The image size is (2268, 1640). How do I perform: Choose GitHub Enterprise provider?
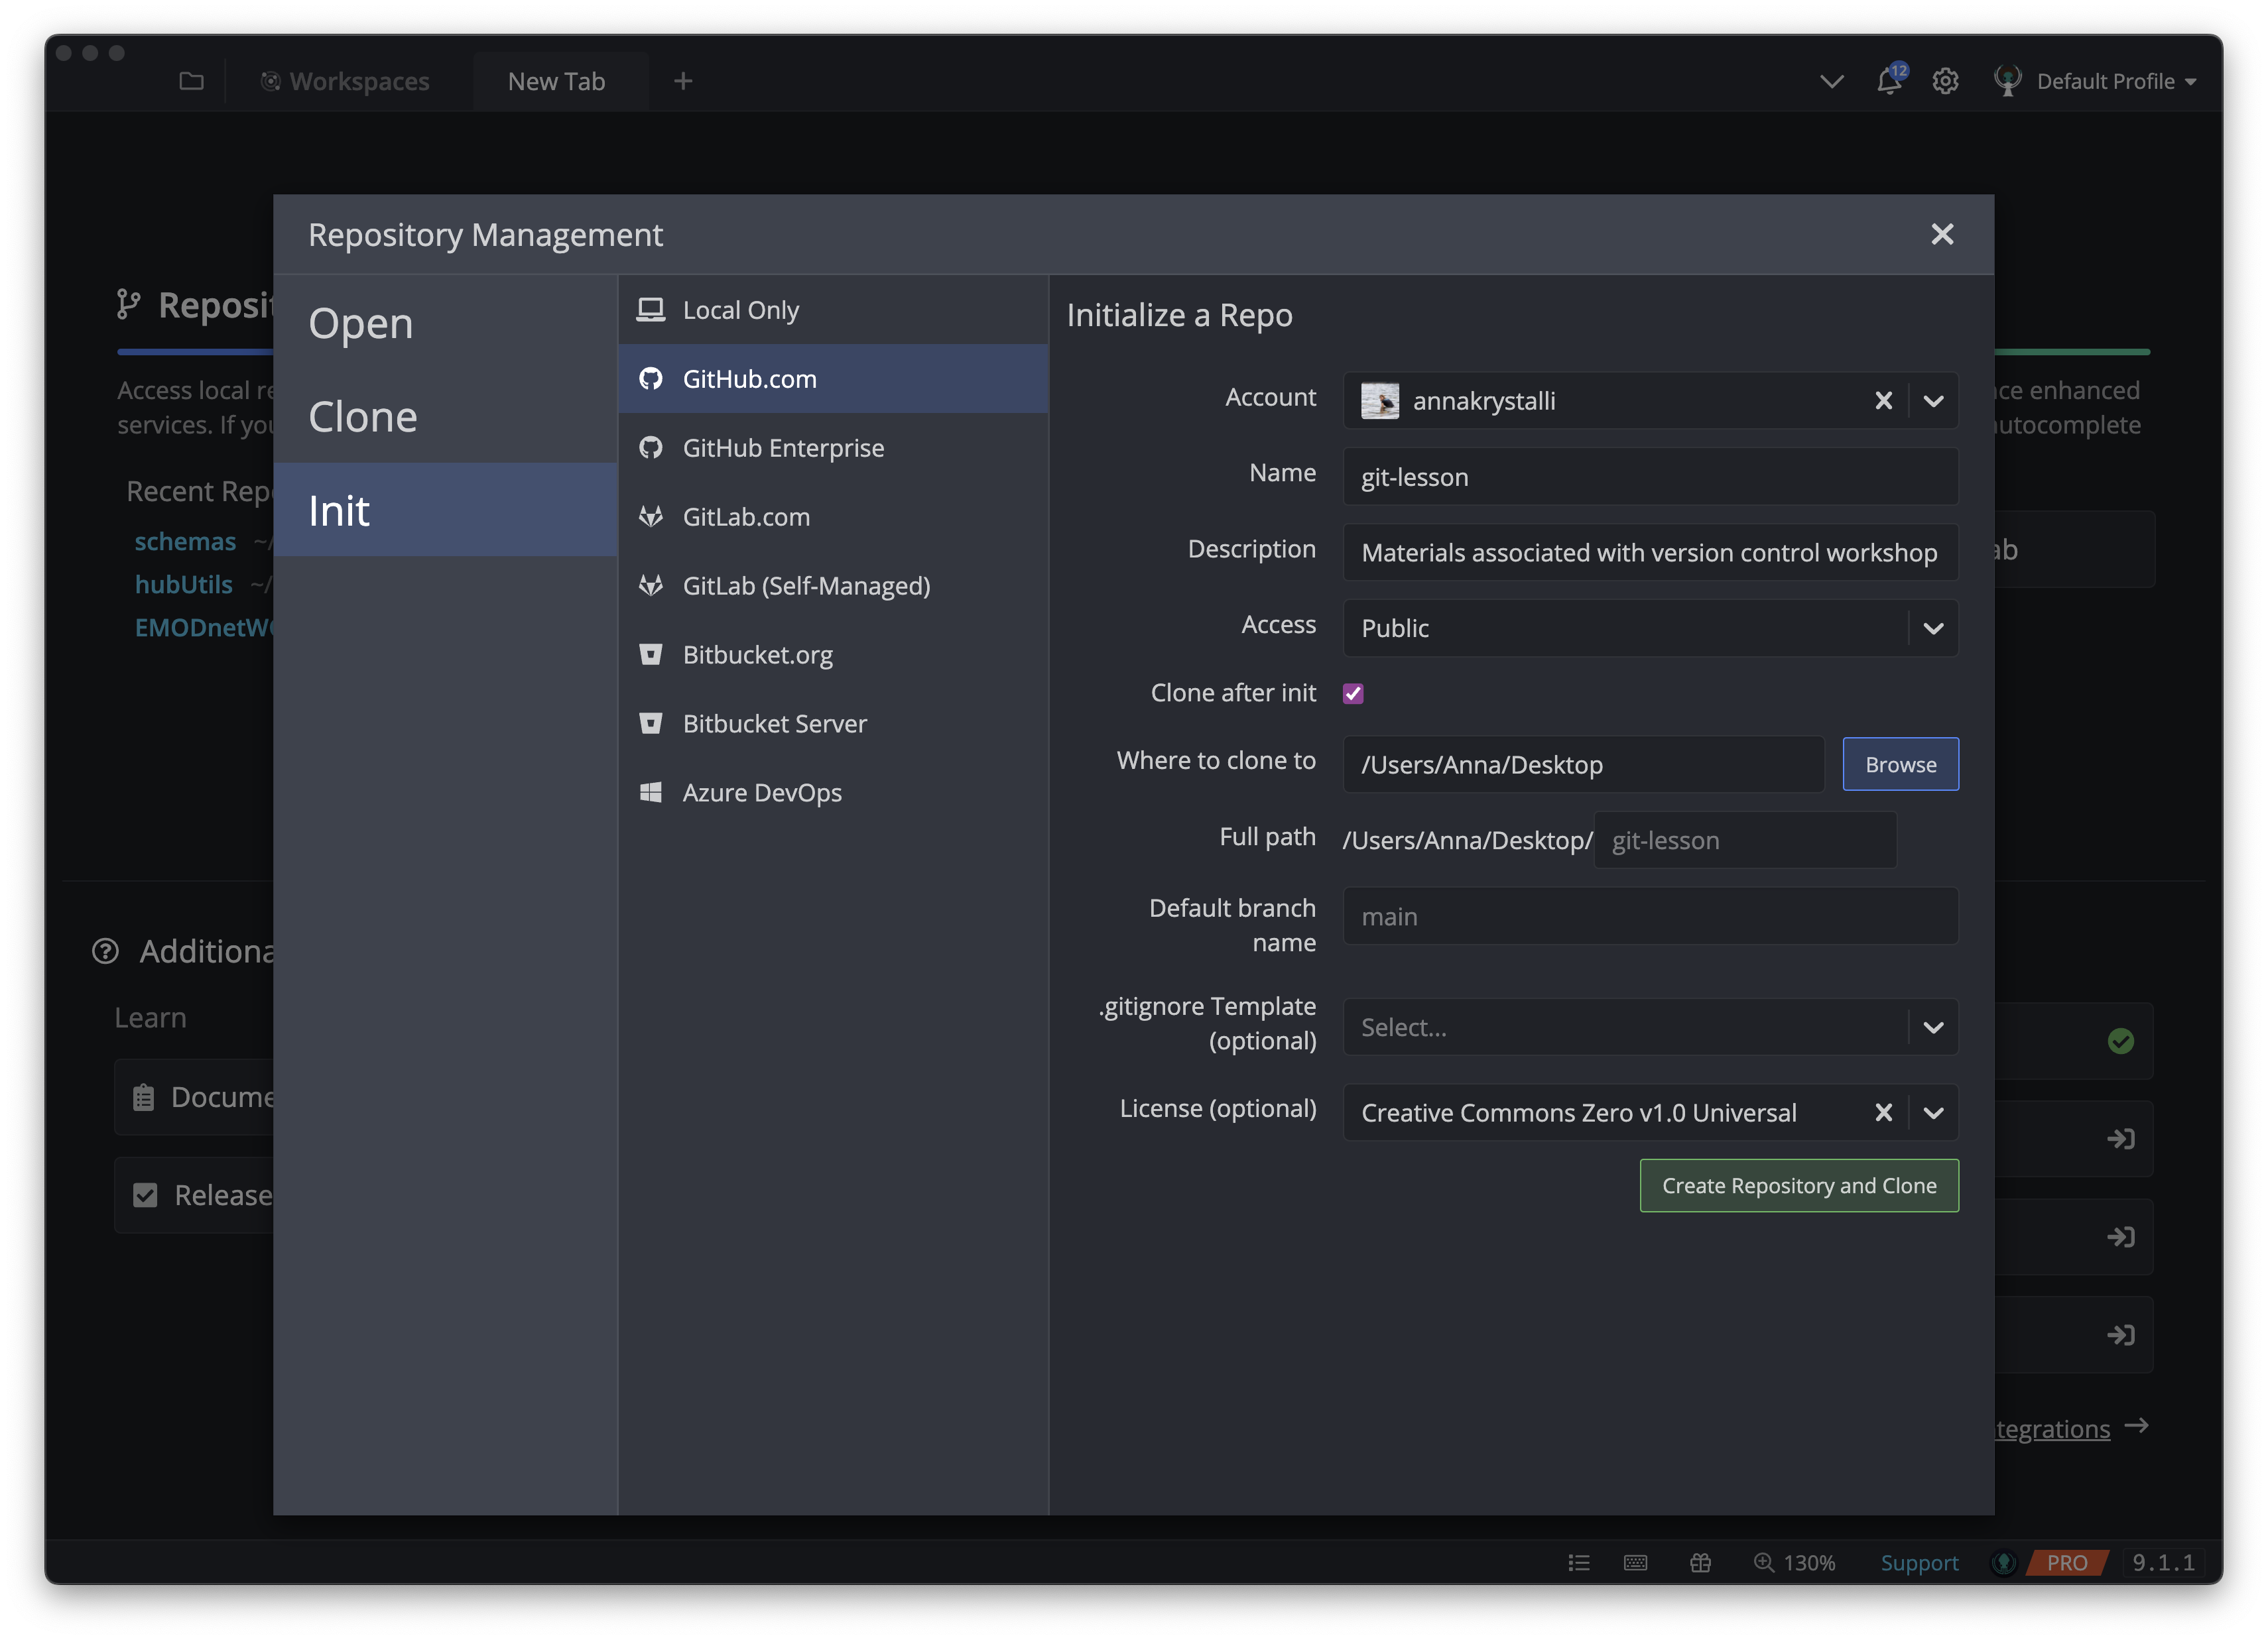pos(833,447)
